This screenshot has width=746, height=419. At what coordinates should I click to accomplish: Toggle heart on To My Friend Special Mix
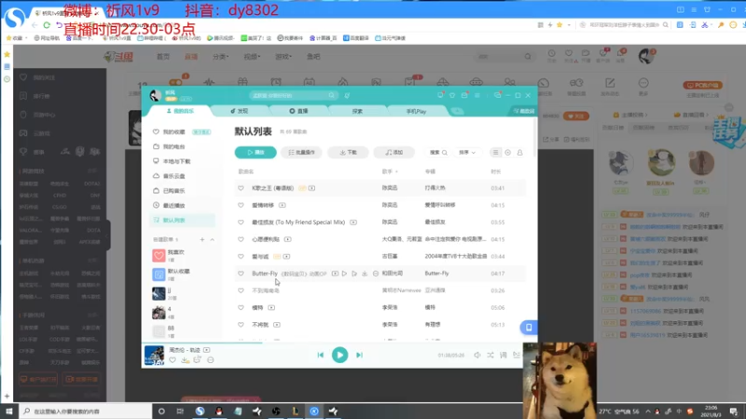(x=241, y=223)
